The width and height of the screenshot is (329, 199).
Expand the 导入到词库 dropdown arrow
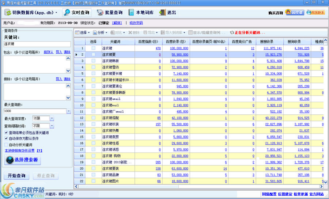pos(184,32)
